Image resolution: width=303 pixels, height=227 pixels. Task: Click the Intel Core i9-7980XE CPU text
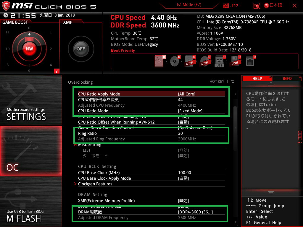point(243,22)
